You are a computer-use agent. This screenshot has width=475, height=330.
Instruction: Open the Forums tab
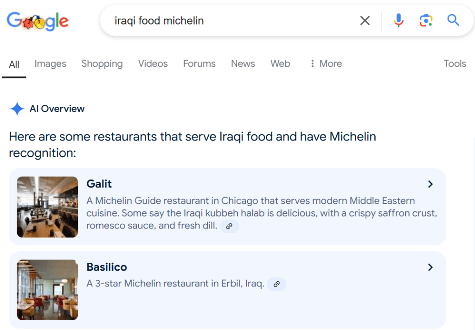point(199,63)
